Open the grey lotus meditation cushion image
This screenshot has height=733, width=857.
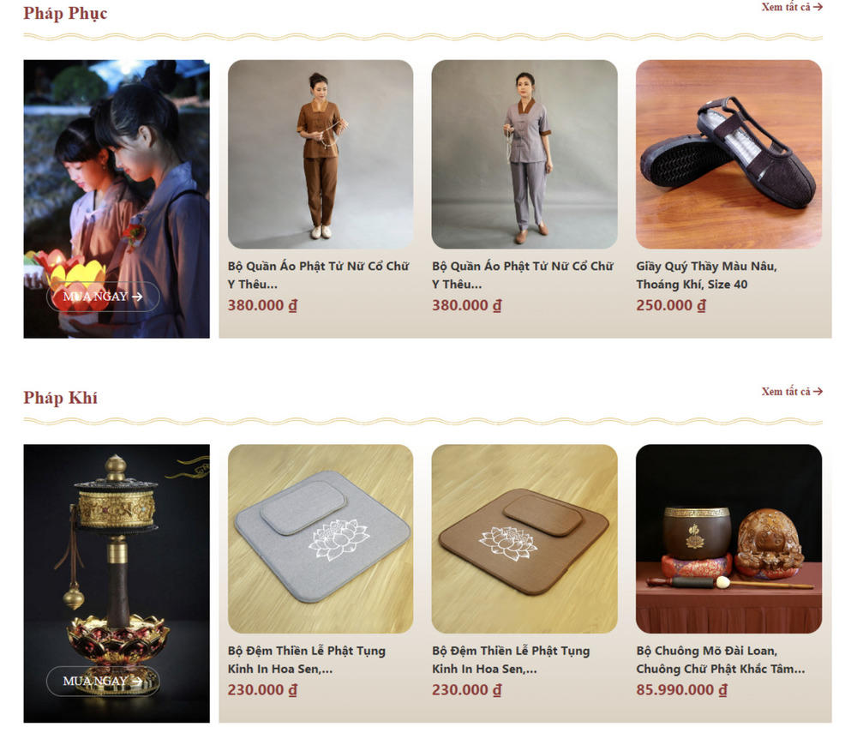pos(321,539)
